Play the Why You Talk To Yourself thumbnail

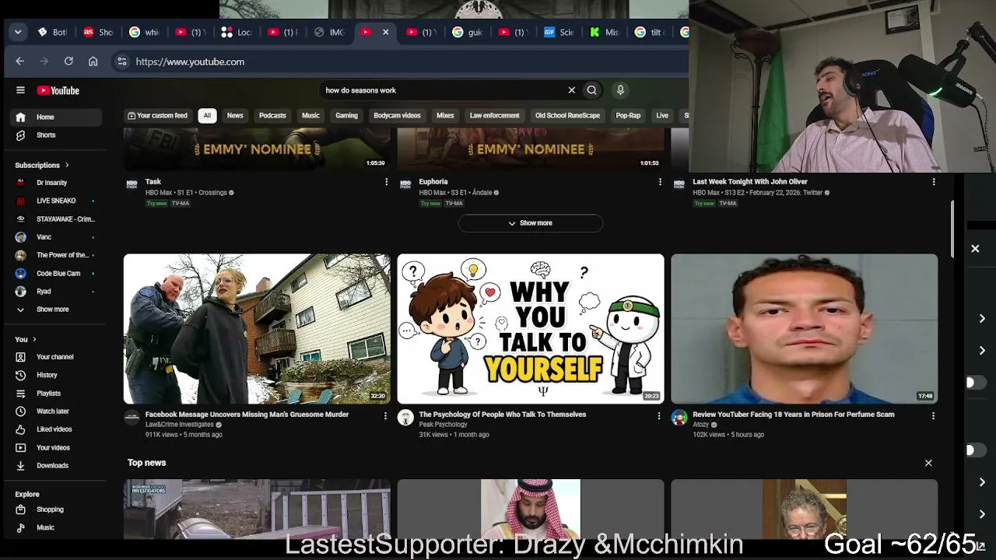[531, 329]
